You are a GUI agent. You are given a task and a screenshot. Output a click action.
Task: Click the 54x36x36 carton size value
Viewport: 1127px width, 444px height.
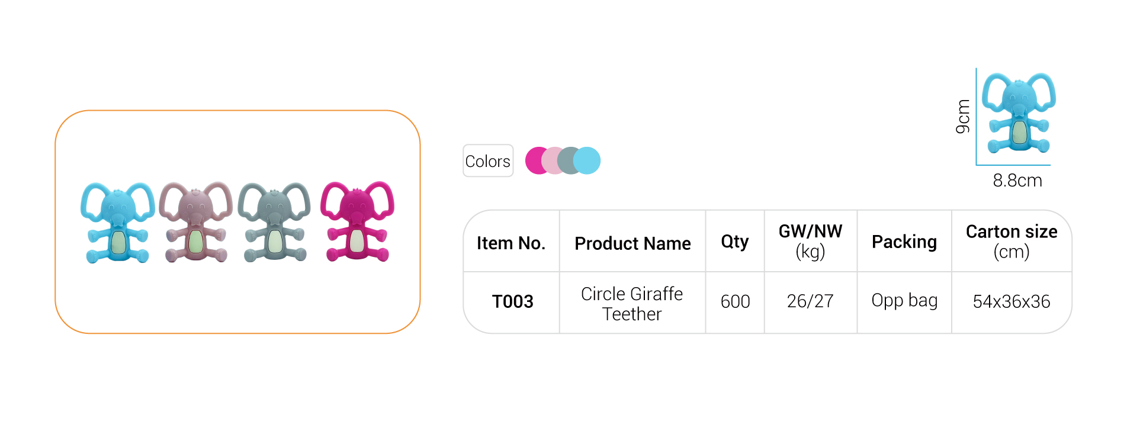(x=1012, y=301)
